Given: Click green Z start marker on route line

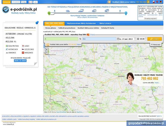Looking at the screenshot, I should pos(49,13).
